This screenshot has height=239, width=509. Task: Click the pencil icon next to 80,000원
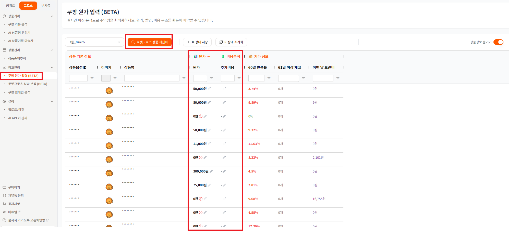pyautogui.click(x=209, y=102)
